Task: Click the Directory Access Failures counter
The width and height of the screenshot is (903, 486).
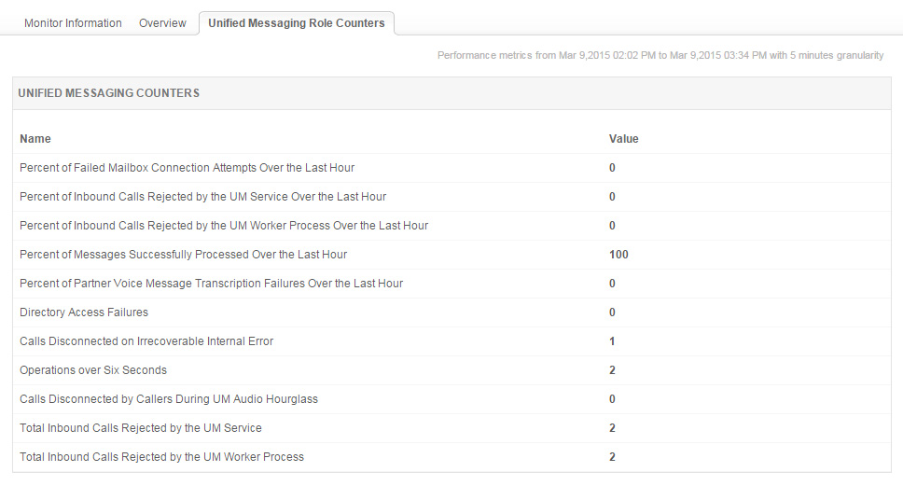Action: coord(84,312)
